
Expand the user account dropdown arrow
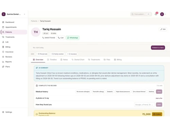pyautogui.click(x=166, y=14)
